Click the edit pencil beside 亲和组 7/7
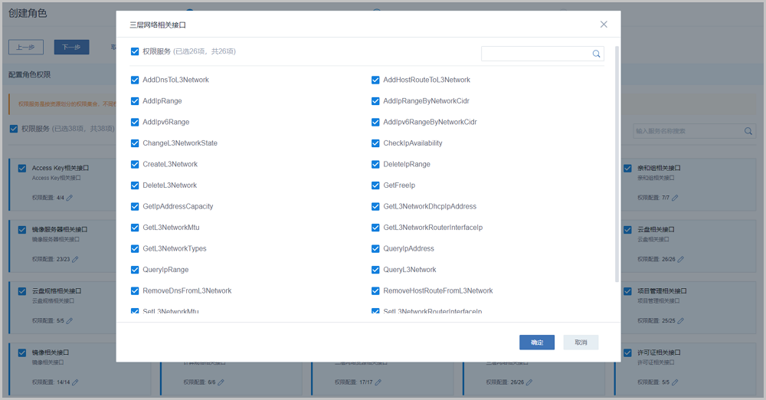Image resolution: width=766 pixels, height=400 pixels. click(676, 198)
